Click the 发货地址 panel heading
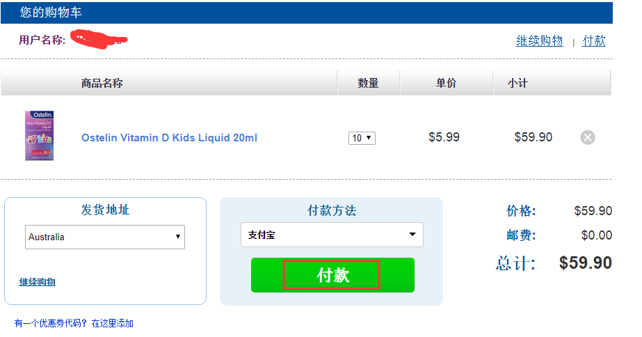The image size is (642, 337). [105, 210]
